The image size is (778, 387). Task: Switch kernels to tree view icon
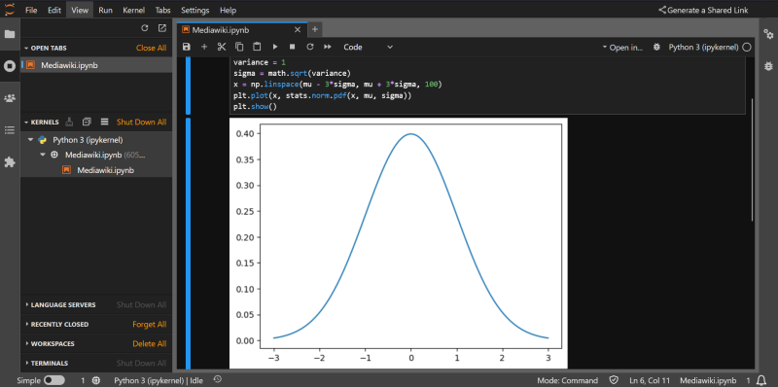[x=87, y=122]
